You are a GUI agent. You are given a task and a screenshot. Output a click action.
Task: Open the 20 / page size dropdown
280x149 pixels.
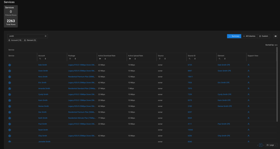pos(271,145)
